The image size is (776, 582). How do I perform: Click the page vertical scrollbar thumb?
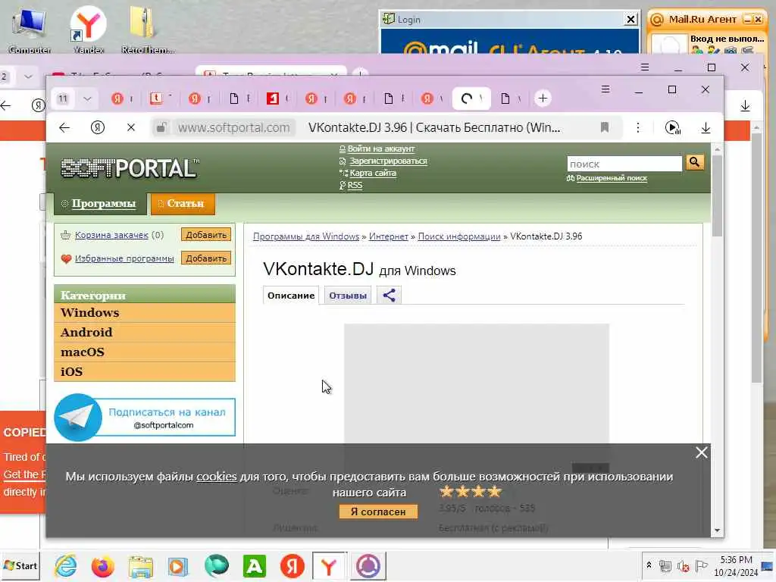717,196
